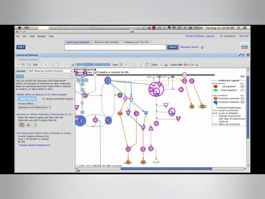The image size is (265, 199).
Task: Click the Export image icon at toolbar end
Action: point(197,65)
